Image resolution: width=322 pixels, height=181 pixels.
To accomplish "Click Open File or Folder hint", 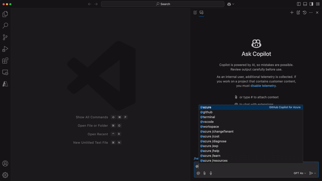I will (99, 125).
